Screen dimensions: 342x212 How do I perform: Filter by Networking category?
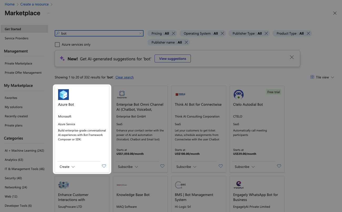(16, 187)
